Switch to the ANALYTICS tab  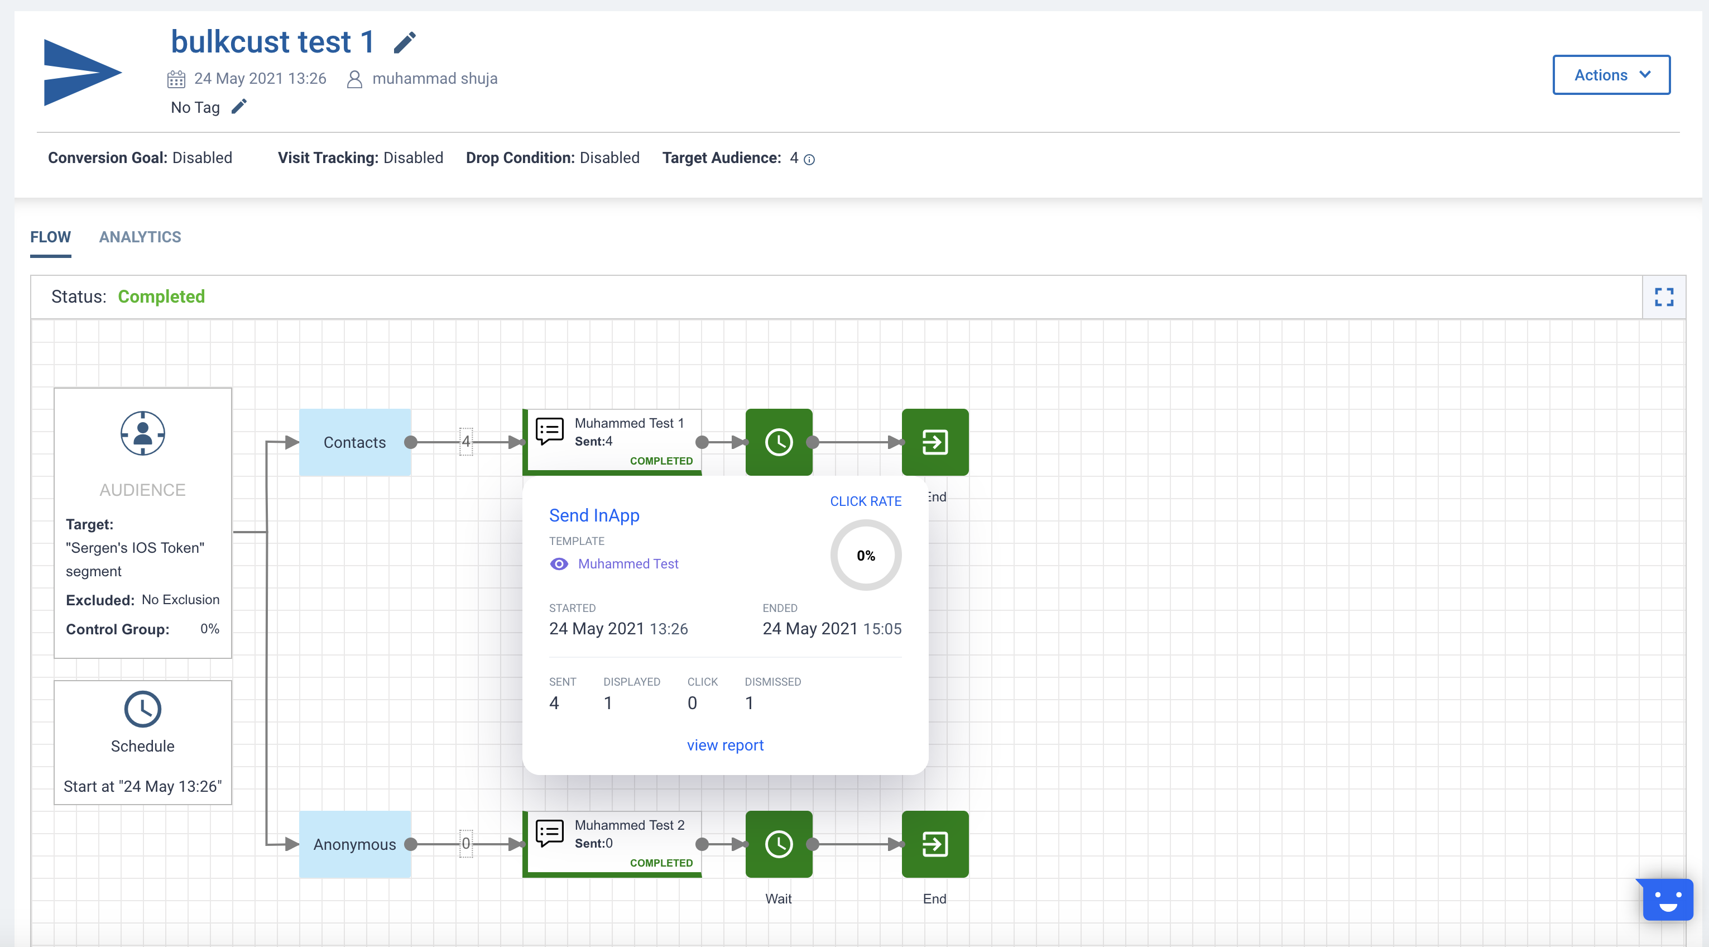tap(140, 237)
